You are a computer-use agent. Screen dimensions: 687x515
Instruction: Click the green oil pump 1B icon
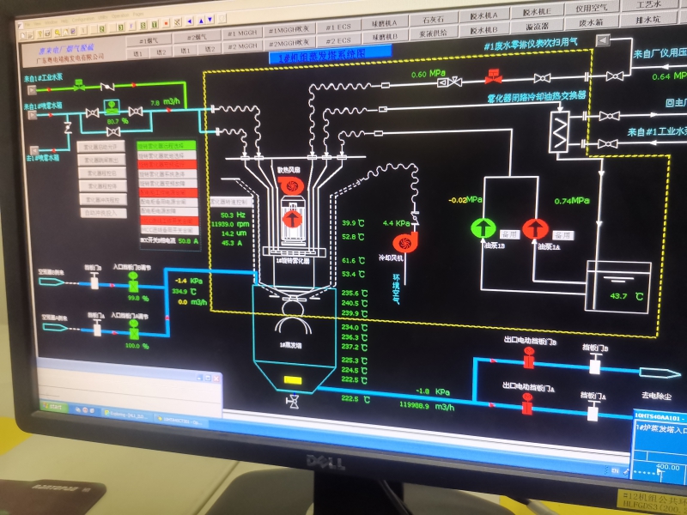(483, 228)
